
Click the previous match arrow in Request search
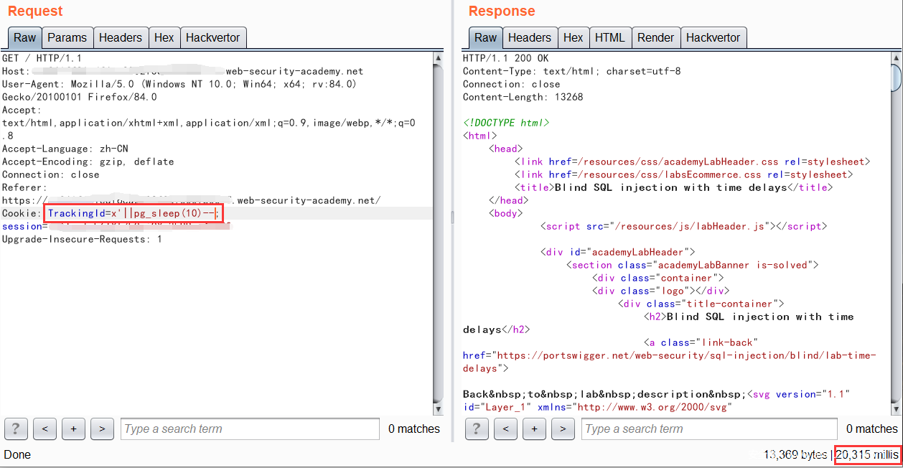(x=45, y=429)
